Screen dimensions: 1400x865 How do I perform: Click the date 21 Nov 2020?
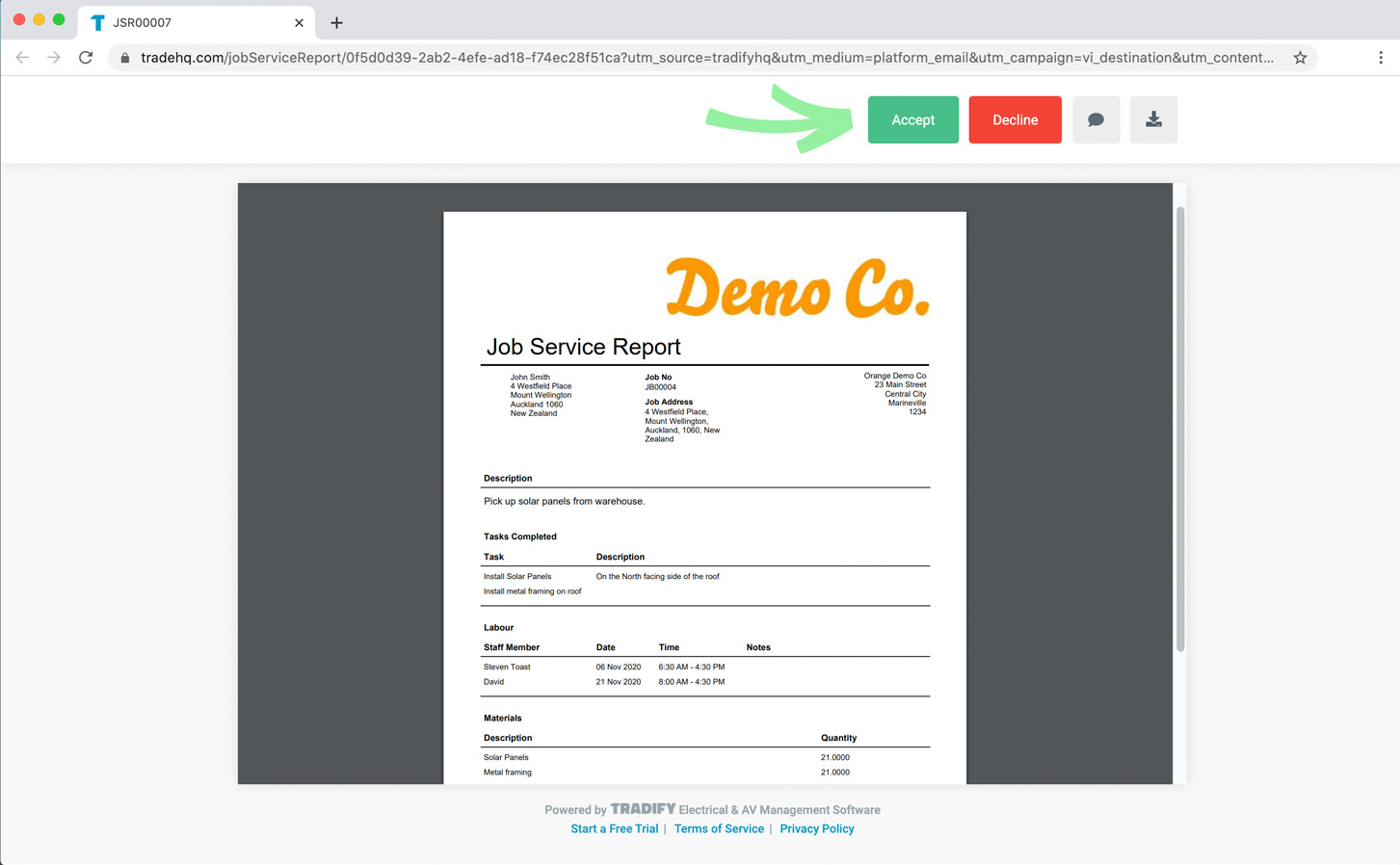(618, 682)
